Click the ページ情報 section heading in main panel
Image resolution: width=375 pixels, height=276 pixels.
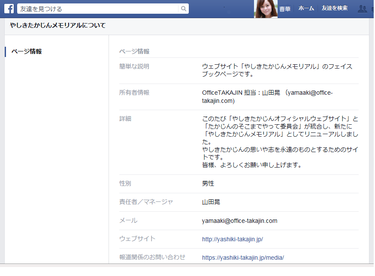[x=134, y=51]
